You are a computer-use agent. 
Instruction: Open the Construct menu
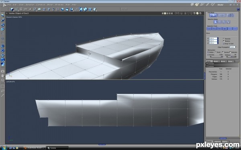(x=41, y=5)
